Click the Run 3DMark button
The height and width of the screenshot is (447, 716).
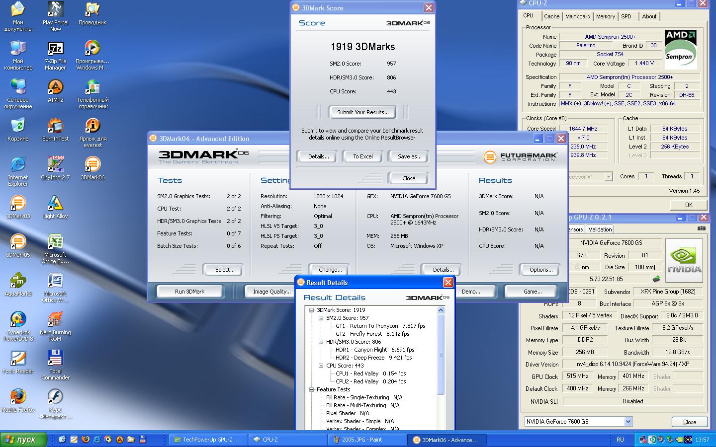coord(189,292)
